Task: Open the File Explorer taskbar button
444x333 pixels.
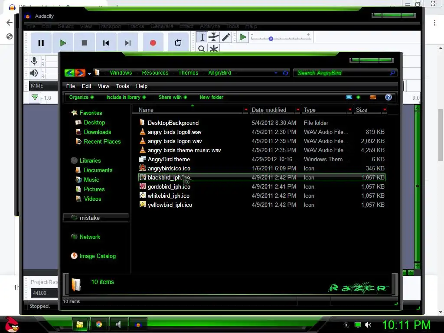Action: (x=80, y=324)
